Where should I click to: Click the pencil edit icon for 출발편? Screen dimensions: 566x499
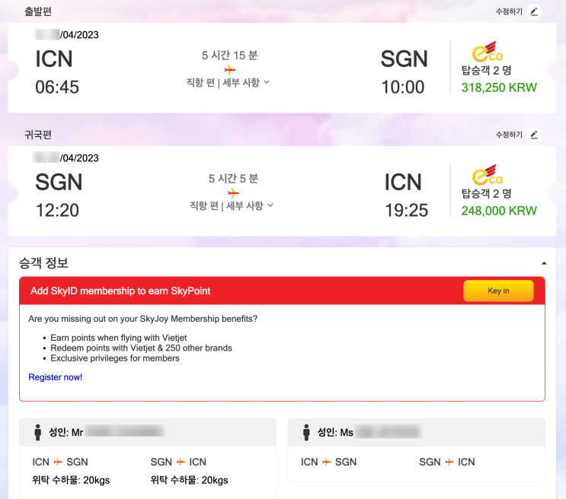point(534,11)
